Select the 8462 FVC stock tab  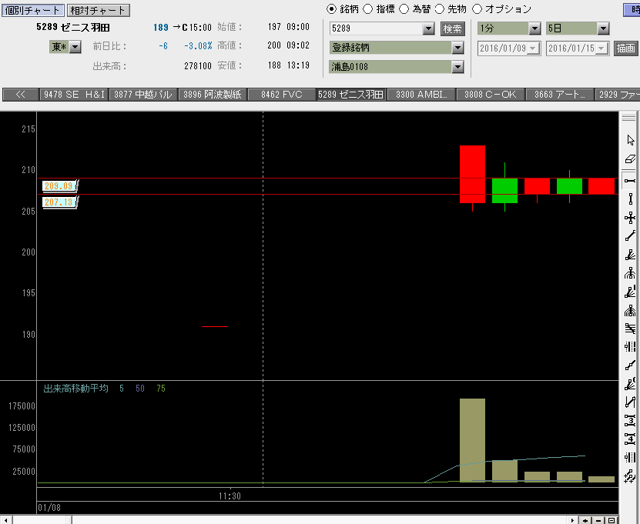[x=282, y=95]
